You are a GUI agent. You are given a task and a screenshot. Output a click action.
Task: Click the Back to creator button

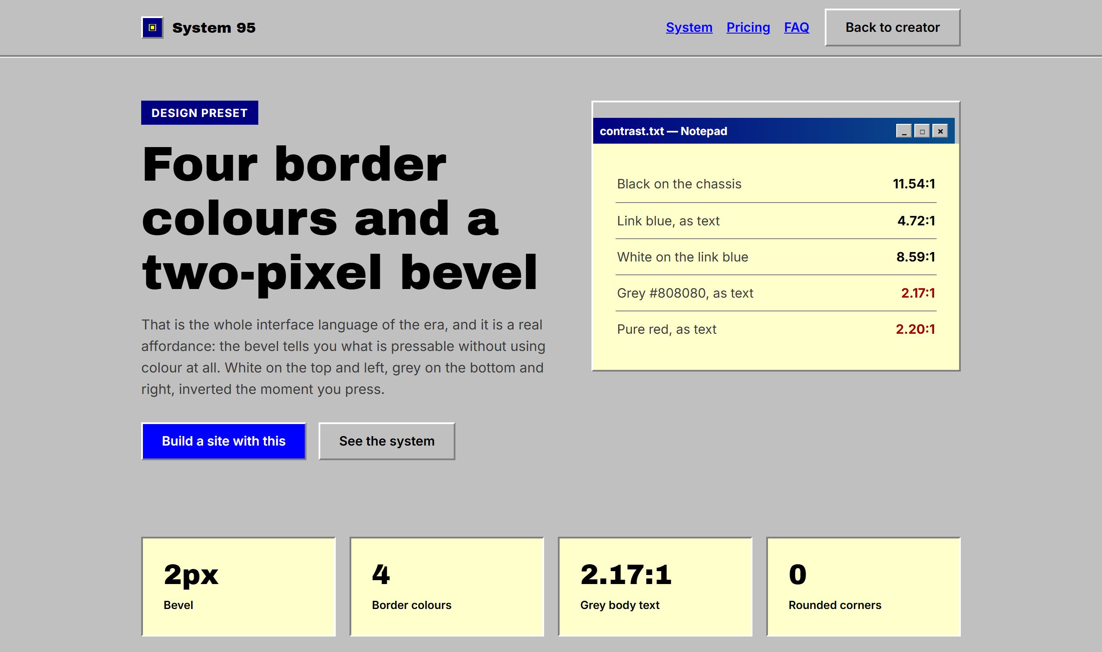[x=892, y=27]
